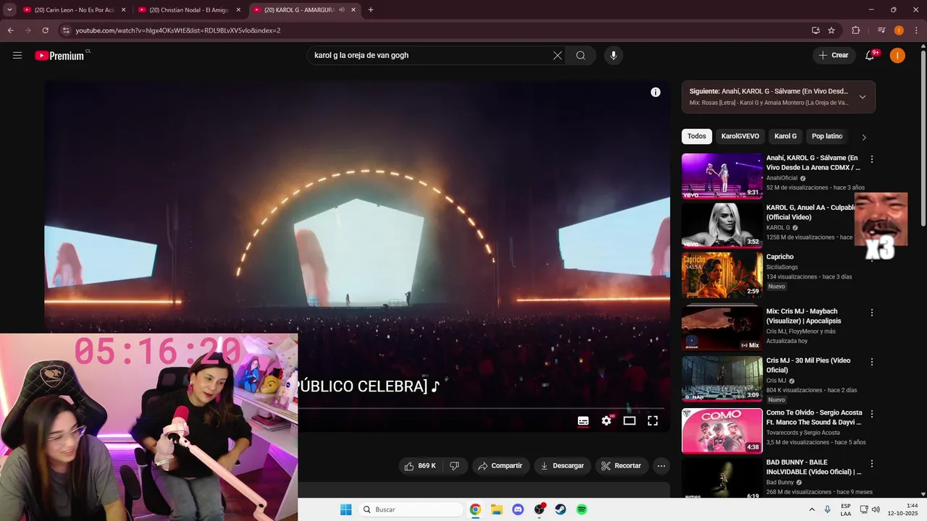Open options for 30 Mil Pies video
Screen dimensions: 927x521
click(872, 362)
